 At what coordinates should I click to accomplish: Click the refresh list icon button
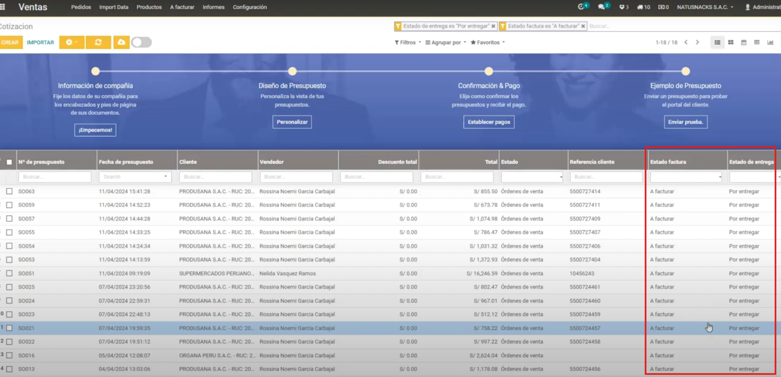(x=98, y=42)
